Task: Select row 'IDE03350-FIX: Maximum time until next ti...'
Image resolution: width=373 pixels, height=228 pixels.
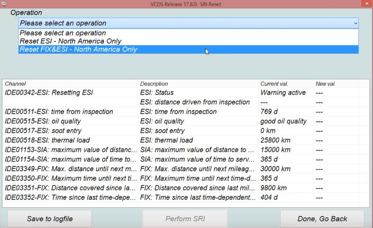Action: pos(186,178)
